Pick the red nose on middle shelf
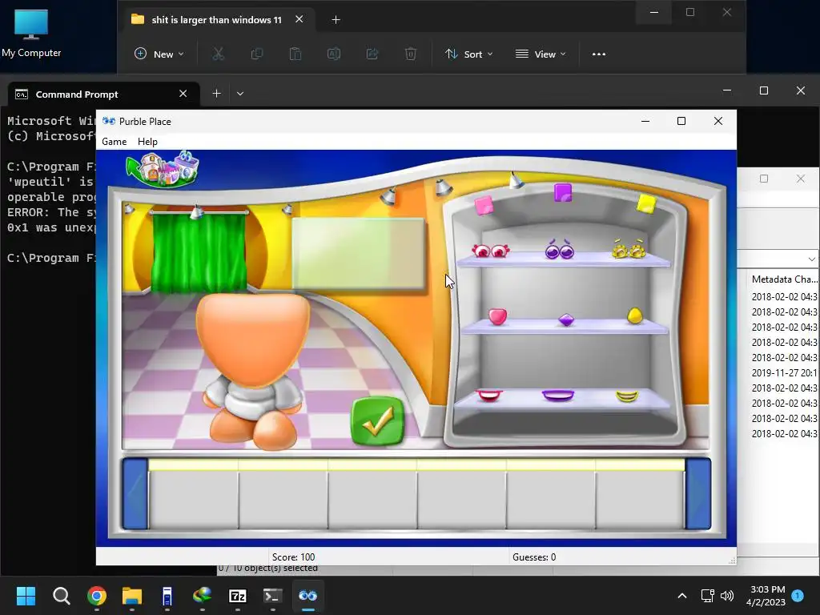 click(x=497, y=316)
